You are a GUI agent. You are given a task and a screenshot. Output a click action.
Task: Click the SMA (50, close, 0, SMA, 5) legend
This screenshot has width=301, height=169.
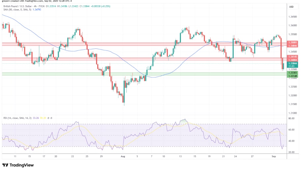tap(17, 10)
